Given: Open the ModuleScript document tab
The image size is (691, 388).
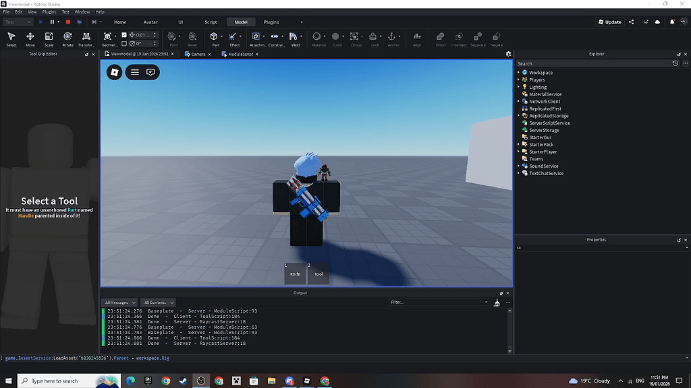Looking at the screenshot, I should click(x=240, y=54).
